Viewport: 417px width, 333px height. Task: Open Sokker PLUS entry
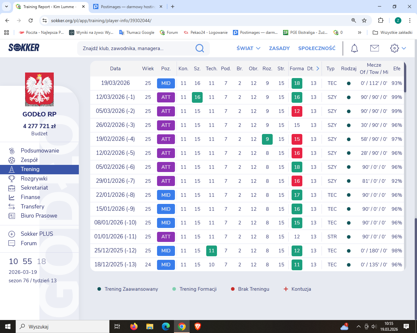click(37, 234)
